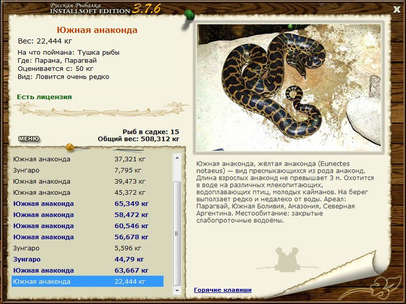Screen dimensions: 406x304
Task: Click the yellow pin above the fish list
Action: [x=70, y=147]
